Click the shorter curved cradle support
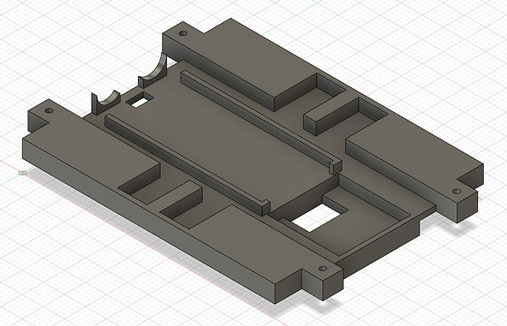The height and width of the screenshot is (326, 507). click(105, 102)
